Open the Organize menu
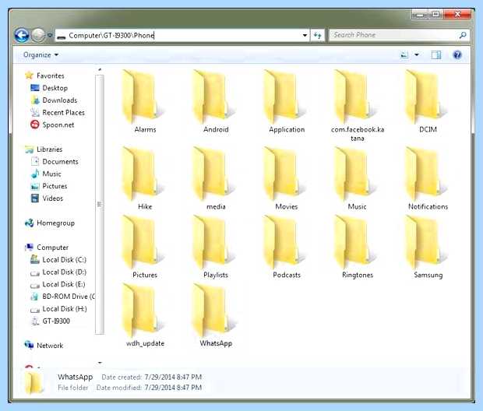The height and width of the screenshot is (411, 483). pos(41,54)
